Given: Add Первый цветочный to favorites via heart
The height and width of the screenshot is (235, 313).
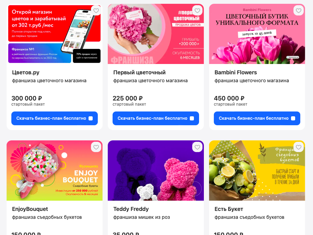Looking at the screenshot, I should (x=197, y=10).
